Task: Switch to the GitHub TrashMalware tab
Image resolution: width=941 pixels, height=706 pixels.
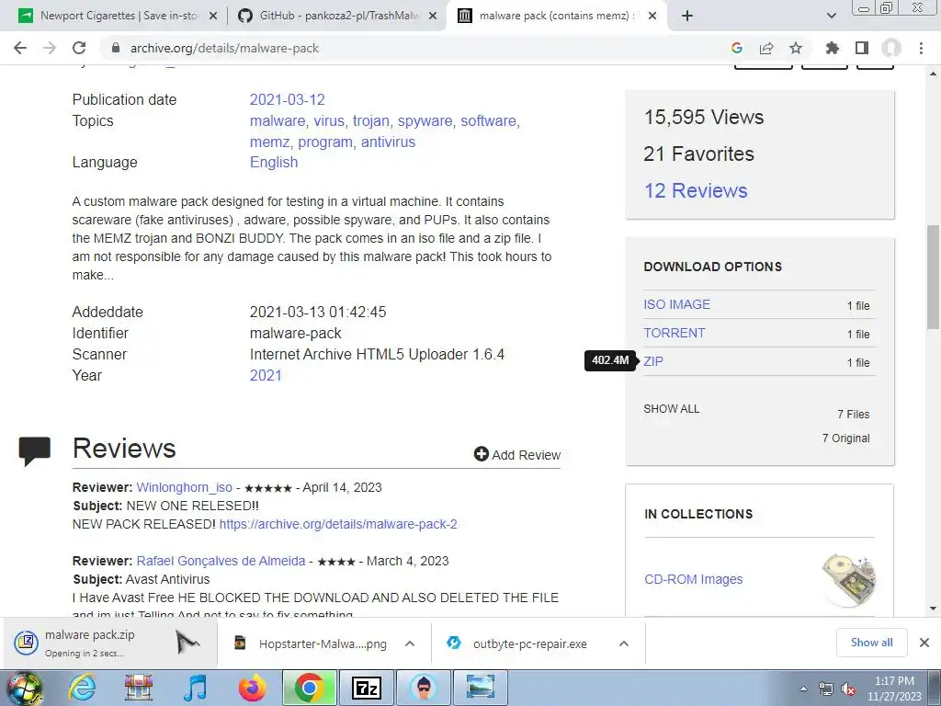Action: point(337,16)
